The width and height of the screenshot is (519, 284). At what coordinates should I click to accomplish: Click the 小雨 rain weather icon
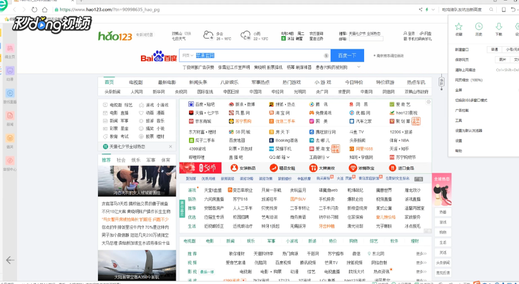click(x=246, y=35)
